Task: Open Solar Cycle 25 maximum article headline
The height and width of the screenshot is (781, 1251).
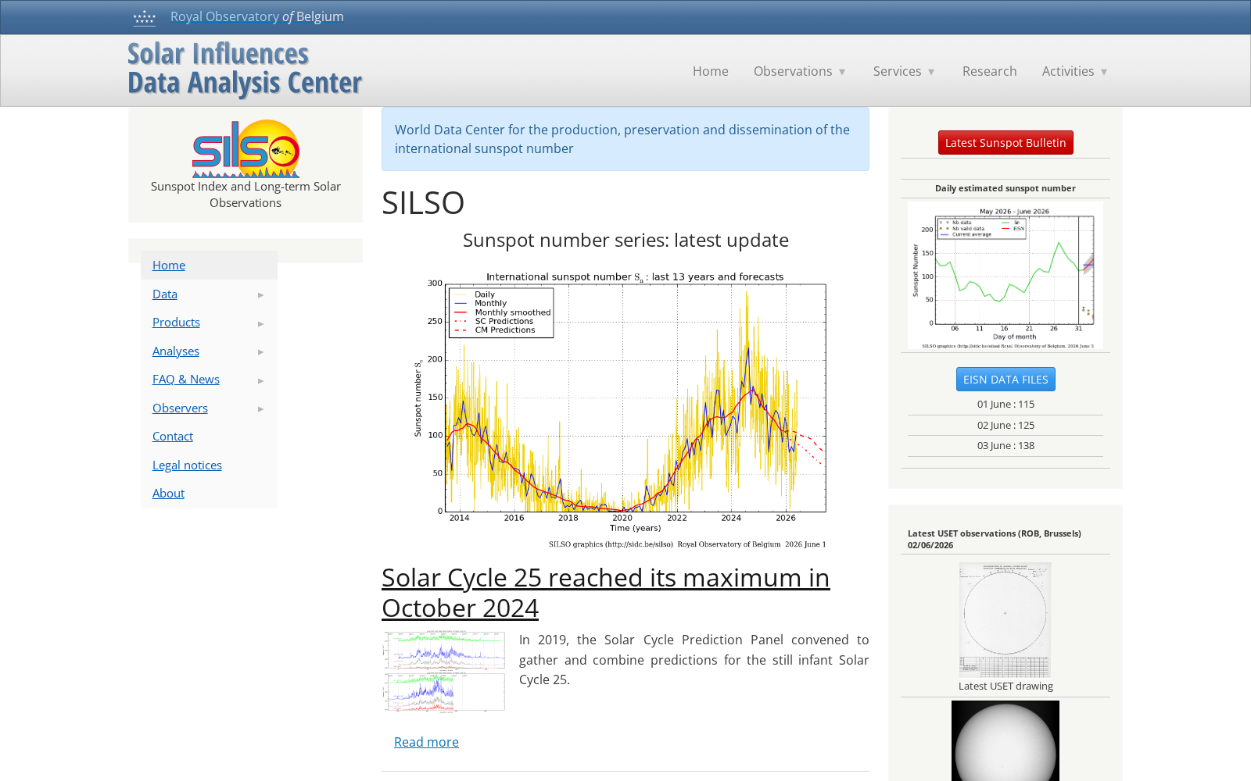Action: 605,593
